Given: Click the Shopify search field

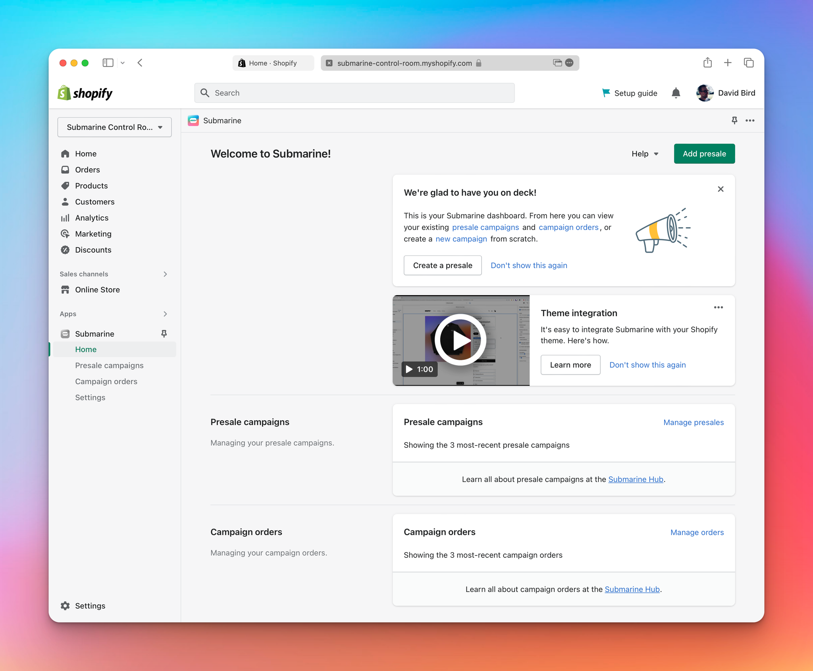Looking at the screenshot, I should click(354, 93).
